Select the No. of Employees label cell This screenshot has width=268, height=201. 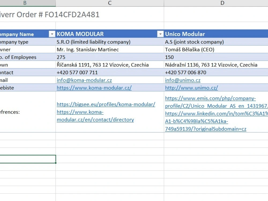(x=28, y=57)
